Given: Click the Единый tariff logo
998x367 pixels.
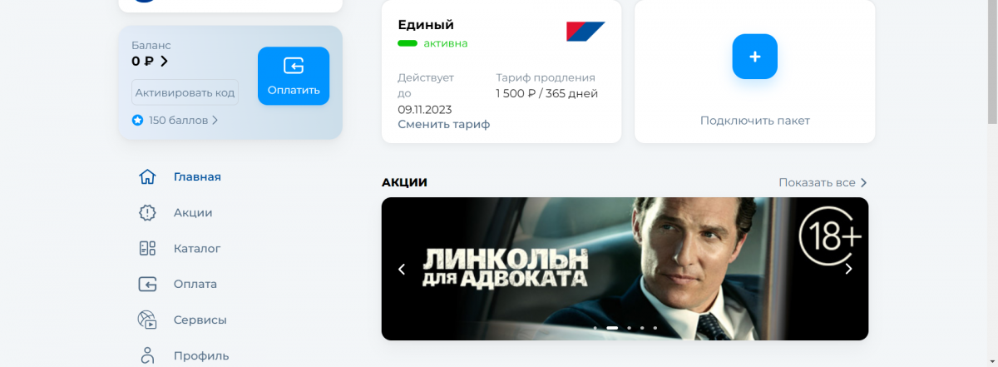Looking at the screenshot, I should coord(585,31).
